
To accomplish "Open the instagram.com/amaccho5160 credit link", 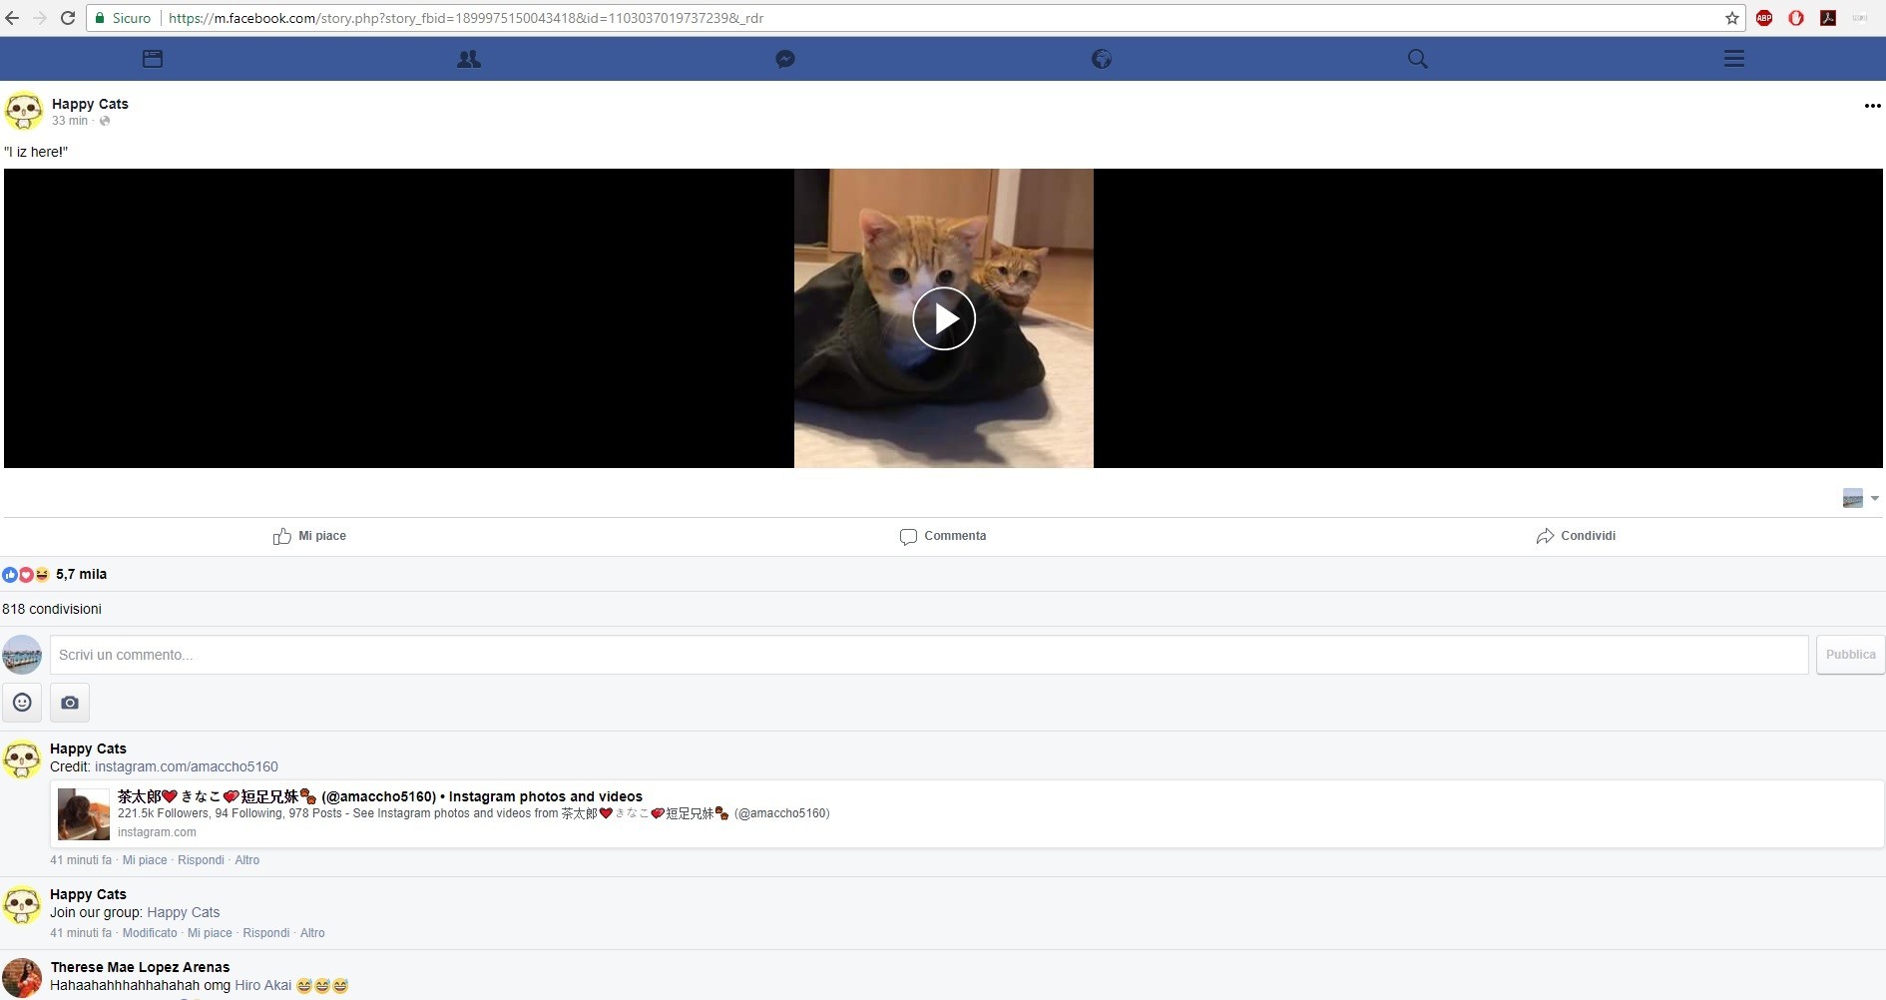I will point(186,766).
